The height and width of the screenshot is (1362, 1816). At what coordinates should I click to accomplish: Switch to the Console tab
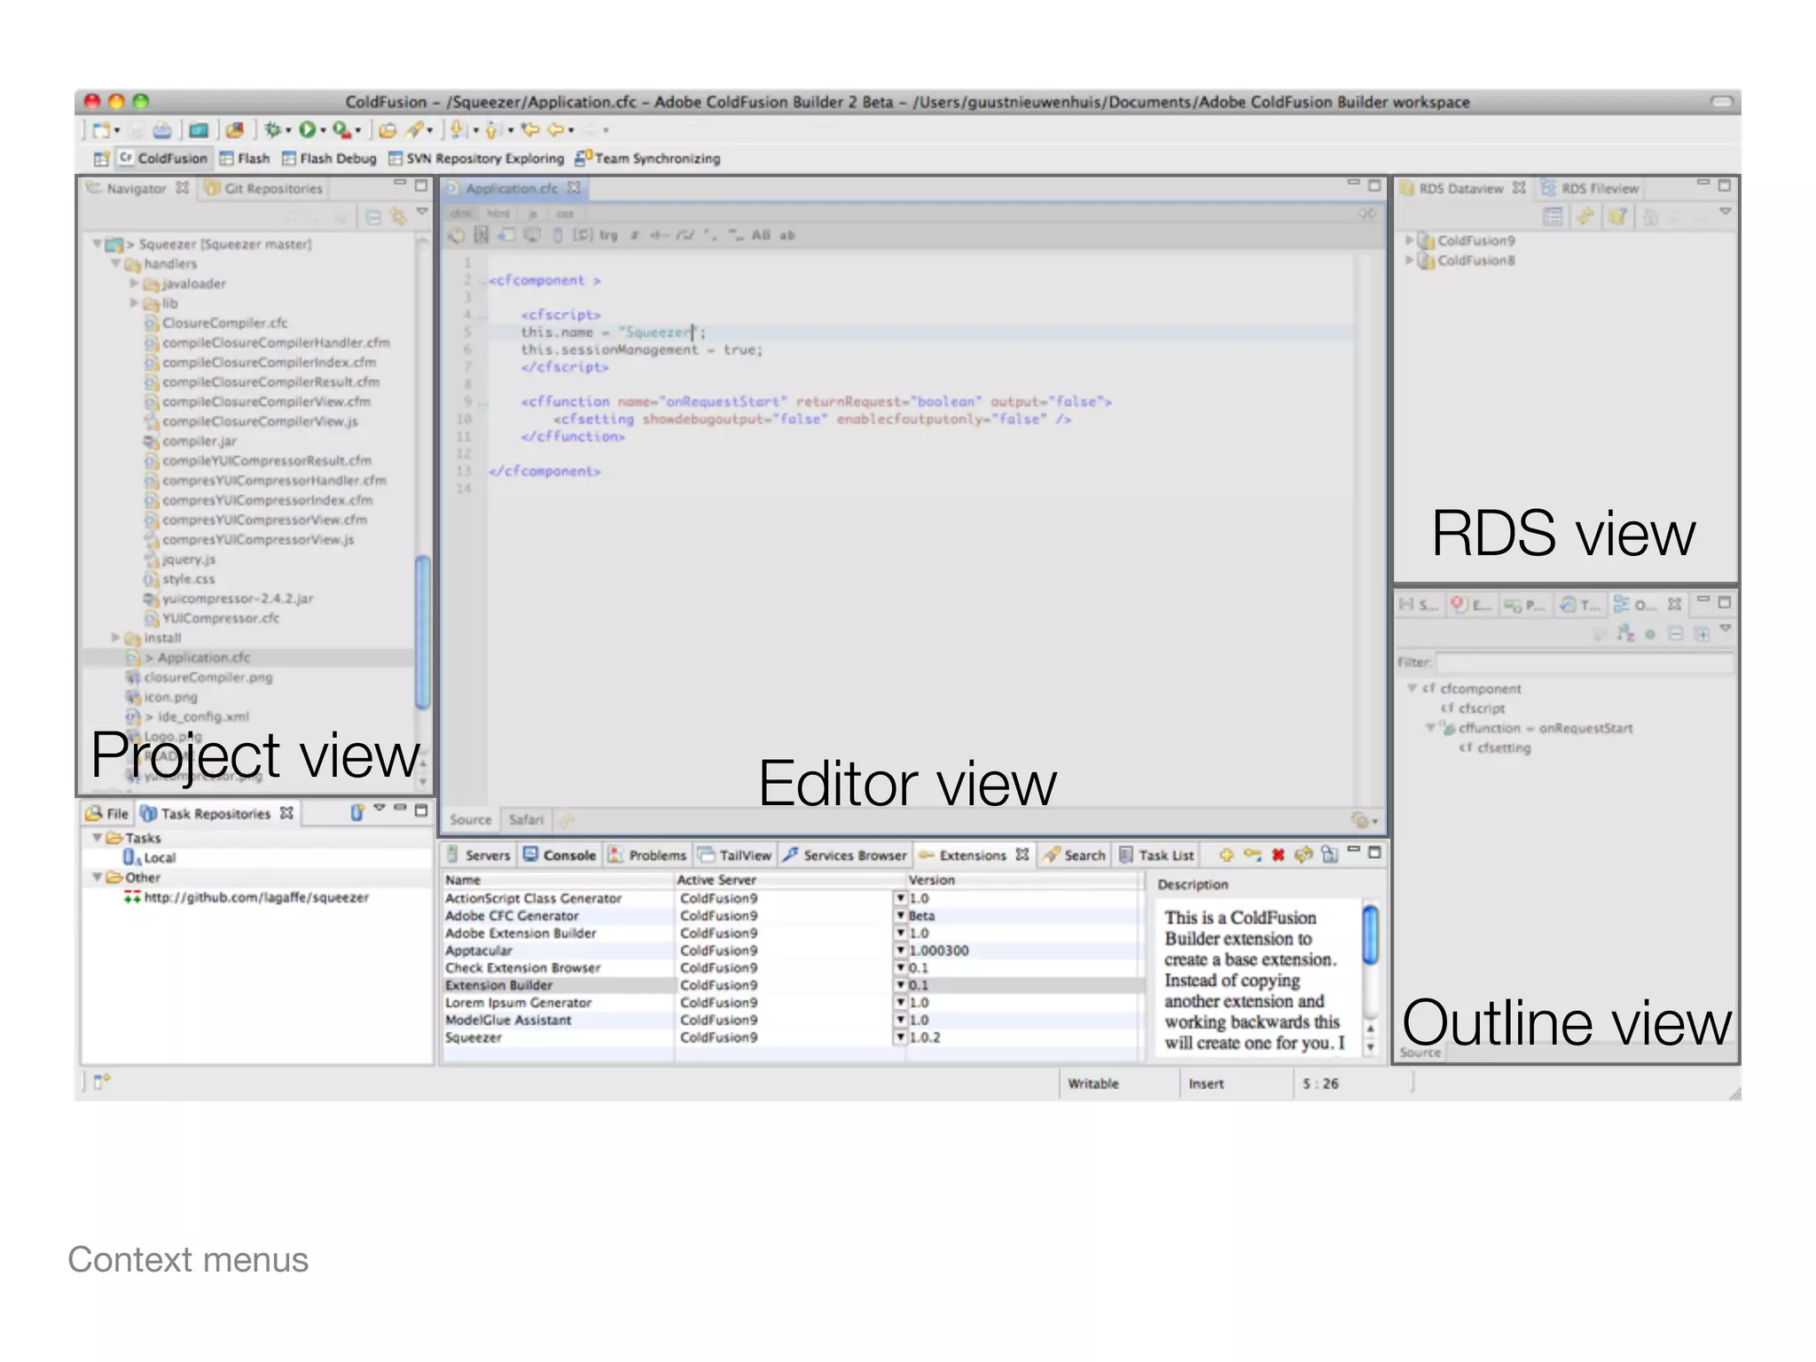click(560, 856)
